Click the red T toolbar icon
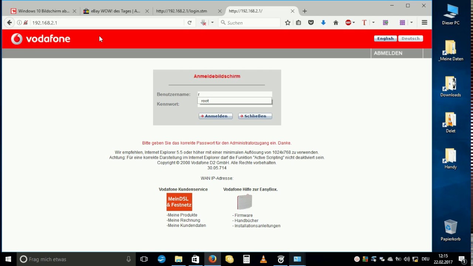This screenshot has width=473, height=266. tap(364, 23)
